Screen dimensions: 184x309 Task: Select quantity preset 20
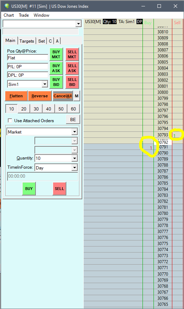coord(24,109)
